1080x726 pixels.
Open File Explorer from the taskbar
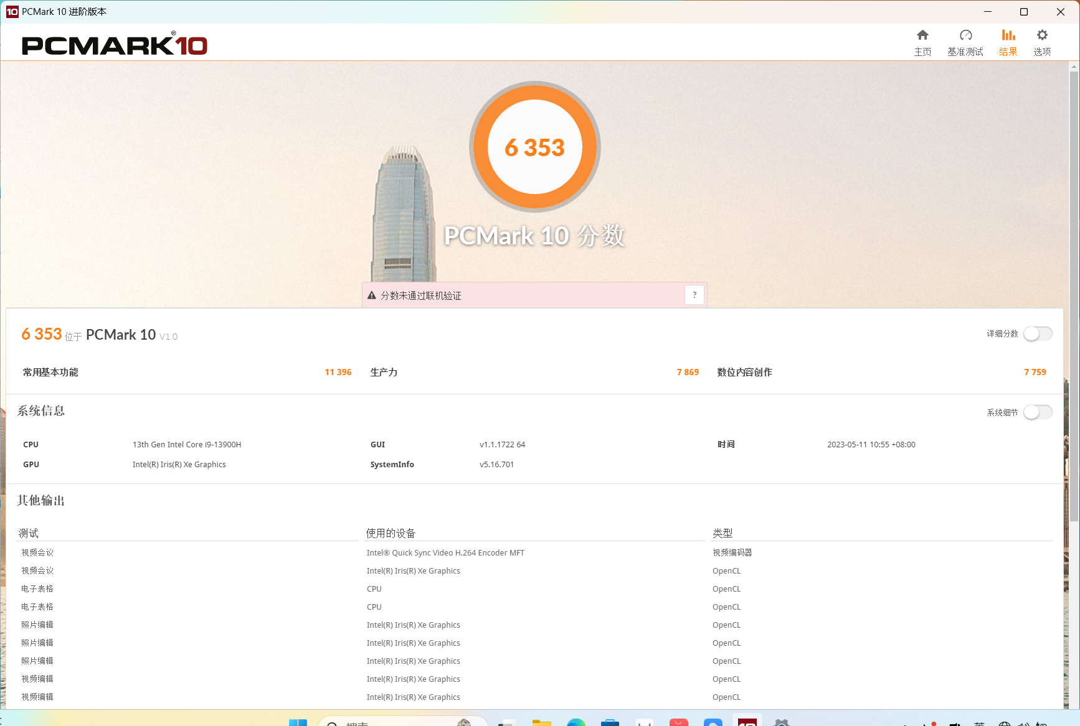542,722
